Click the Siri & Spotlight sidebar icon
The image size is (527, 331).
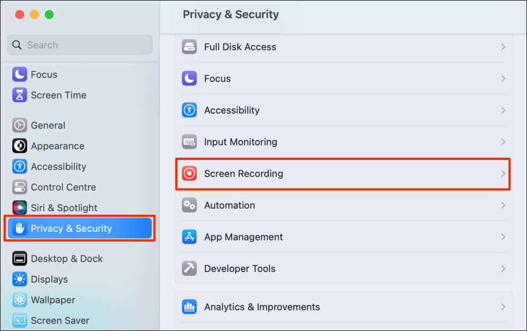(20, 208)
